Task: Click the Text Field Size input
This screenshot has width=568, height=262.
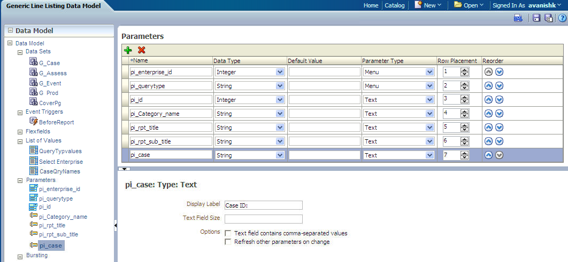Action: click(263, 219)
